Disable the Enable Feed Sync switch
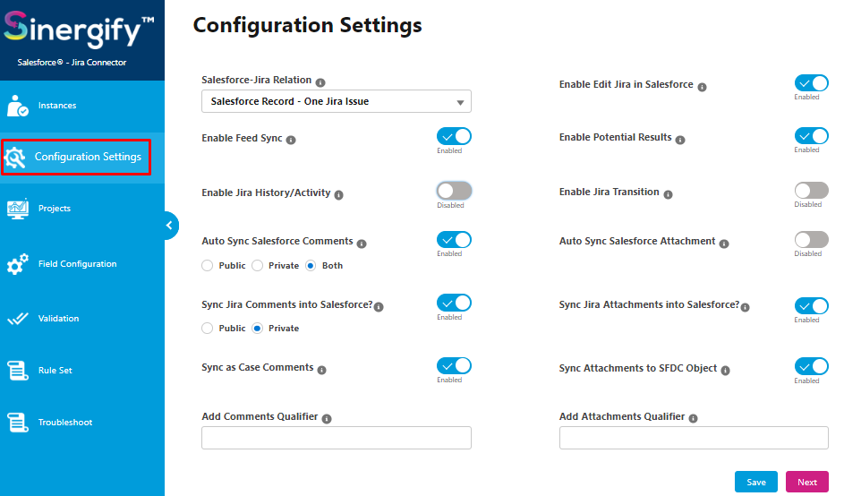 [x=454, y=136]
